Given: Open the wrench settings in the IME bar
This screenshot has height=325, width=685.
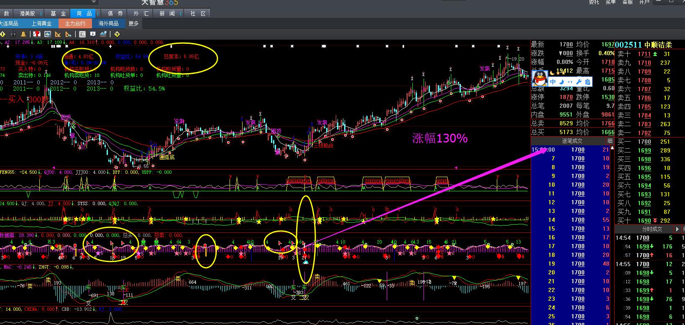Looking at the screenshot, I should pyautogui.click(x=579, y=82).
